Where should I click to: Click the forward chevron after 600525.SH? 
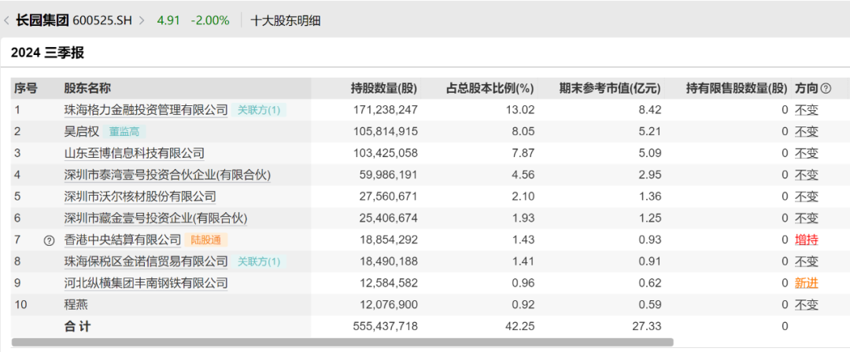142,20
